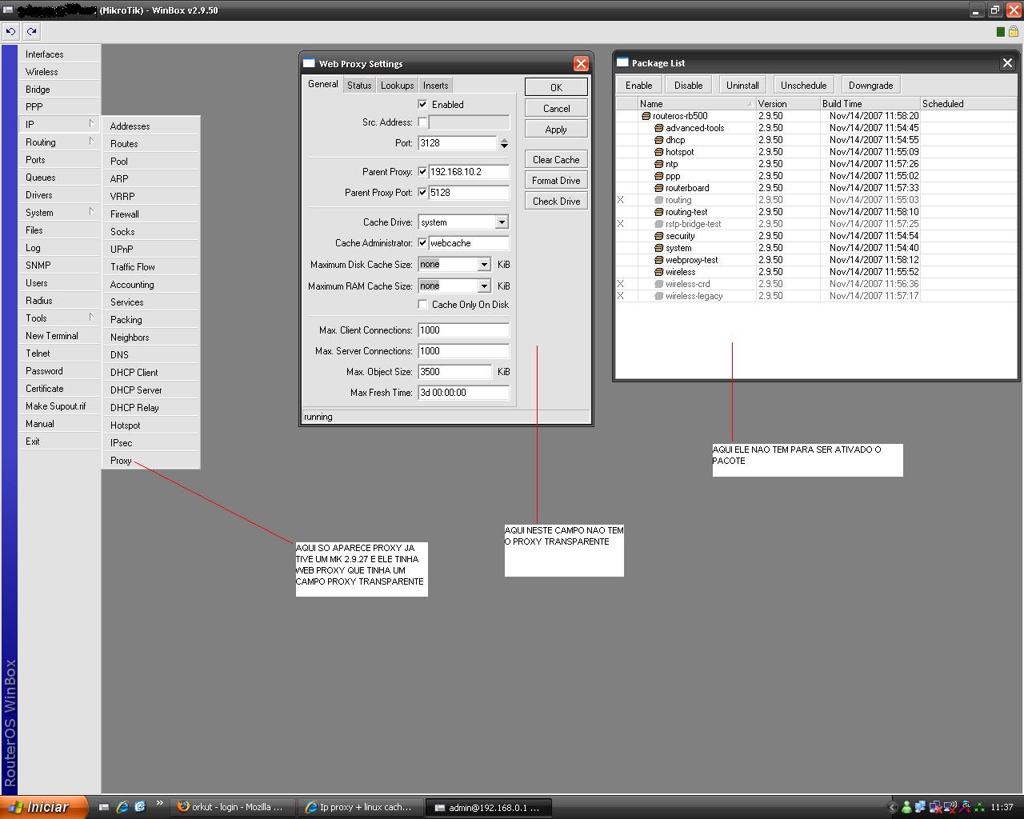Expand the Routing submenu in the sidebar

click(58, 142)
